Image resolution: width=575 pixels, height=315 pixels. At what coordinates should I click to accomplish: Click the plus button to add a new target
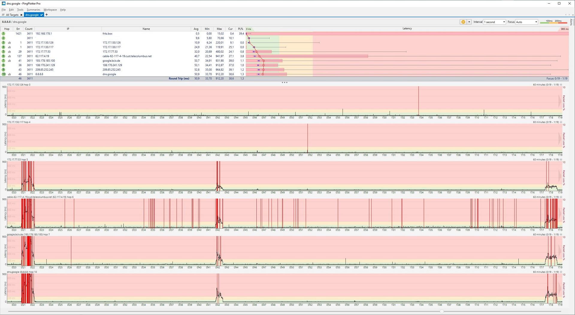point(47,15)
